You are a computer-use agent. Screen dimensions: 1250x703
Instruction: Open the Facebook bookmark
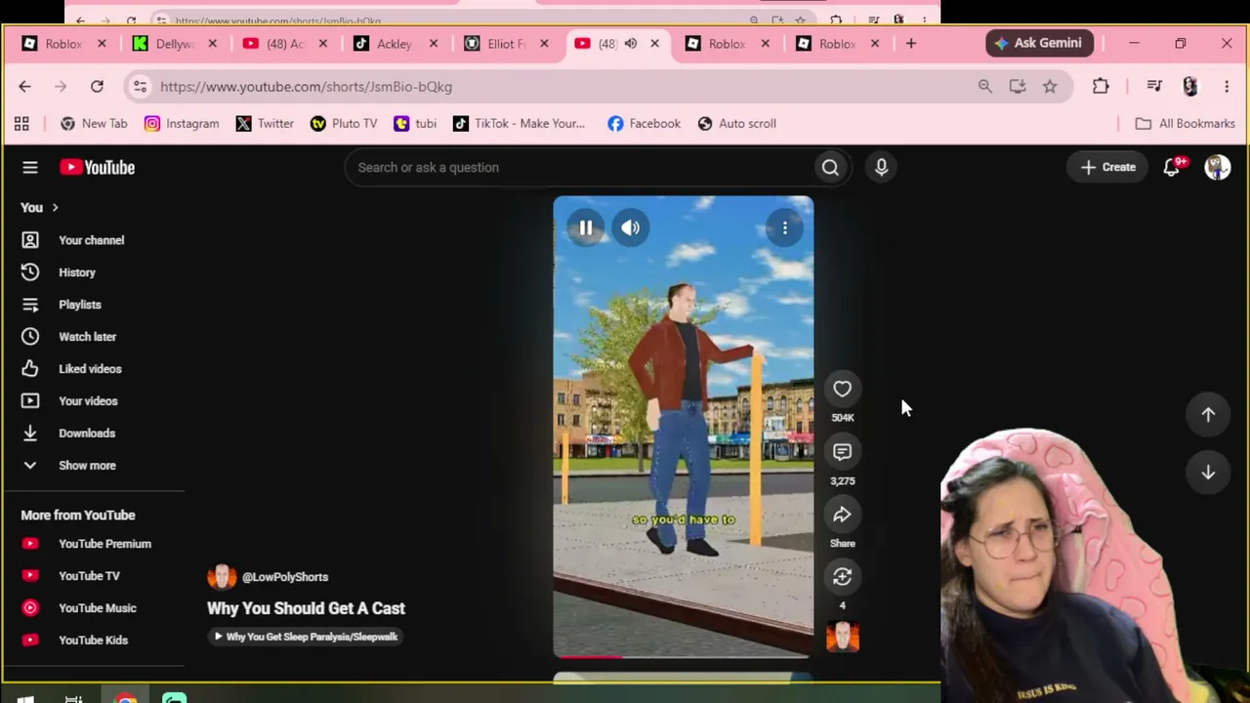point(644,124)
